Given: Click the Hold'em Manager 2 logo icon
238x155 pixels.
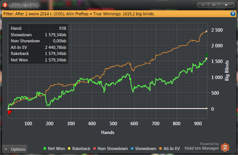Looking at the screenshot, I should coord(225,147).
